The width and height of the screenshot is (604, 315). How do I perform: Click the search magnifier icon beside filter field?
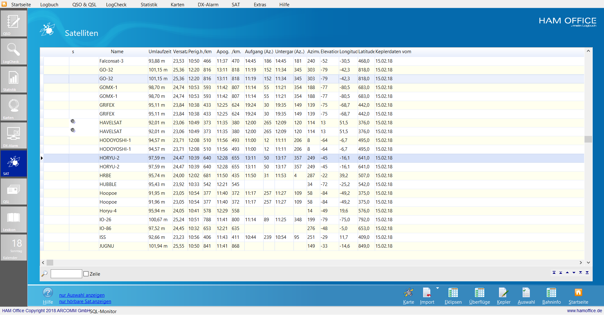tap(44, 274)
